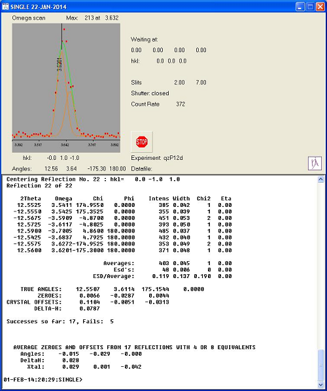Click the 'ZEROES:' label

click(x=50, y=296)
